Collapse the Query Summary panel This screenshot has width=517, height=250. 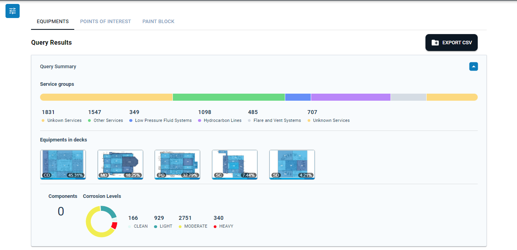pos(473,67)
